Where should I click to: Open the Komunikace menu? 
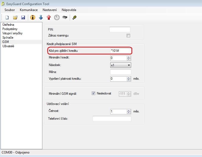pos(29,10)
